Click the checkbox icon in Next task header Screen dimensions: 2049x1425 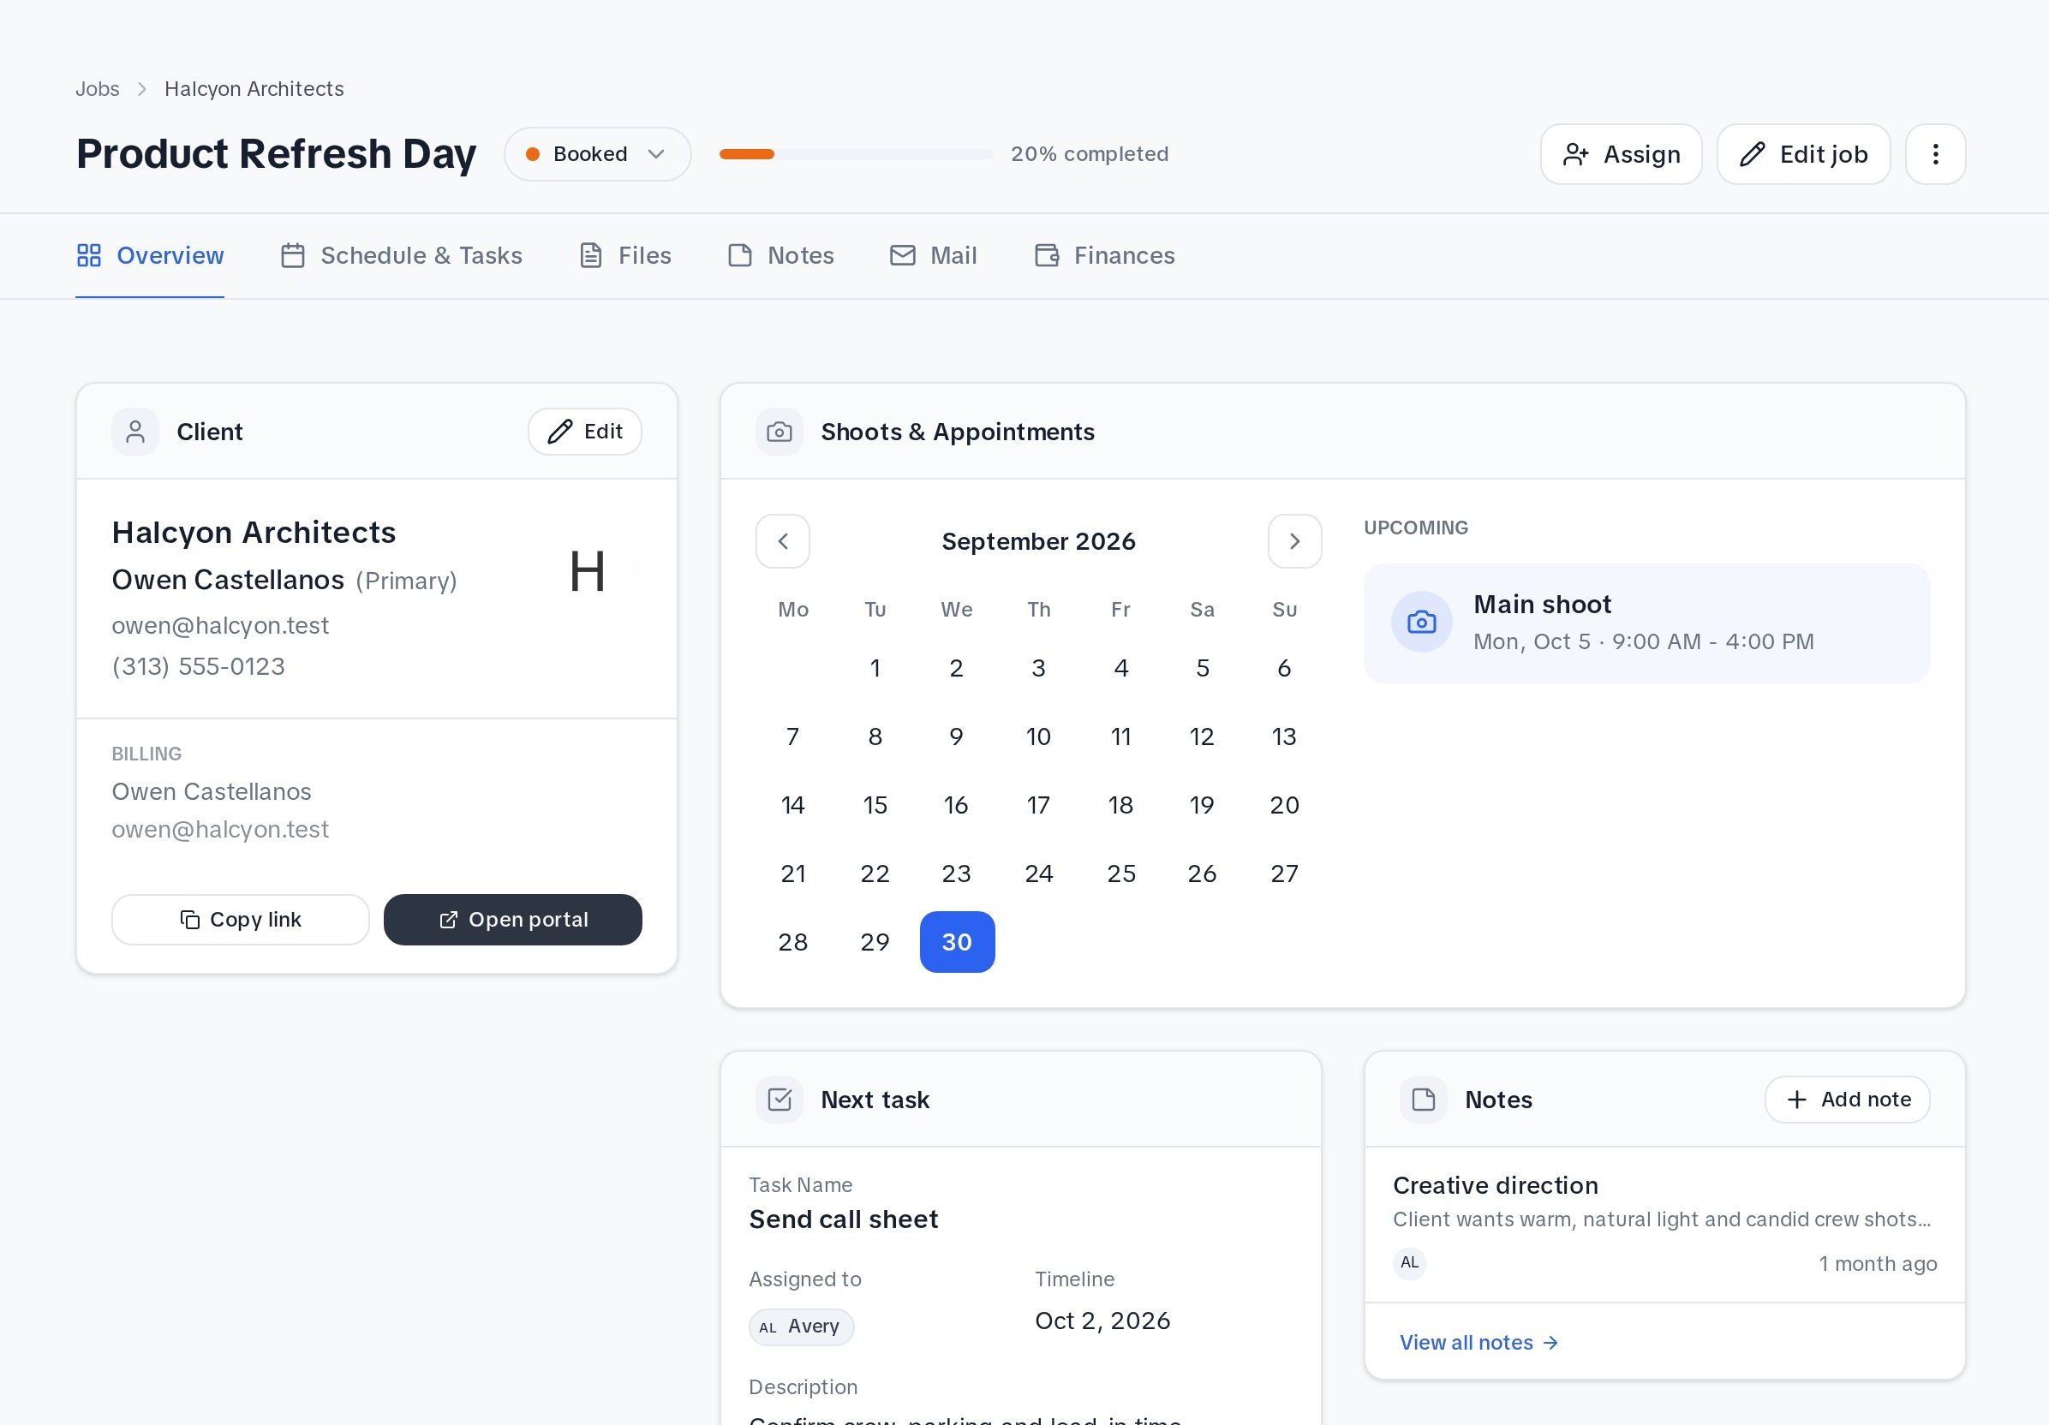780,1100
